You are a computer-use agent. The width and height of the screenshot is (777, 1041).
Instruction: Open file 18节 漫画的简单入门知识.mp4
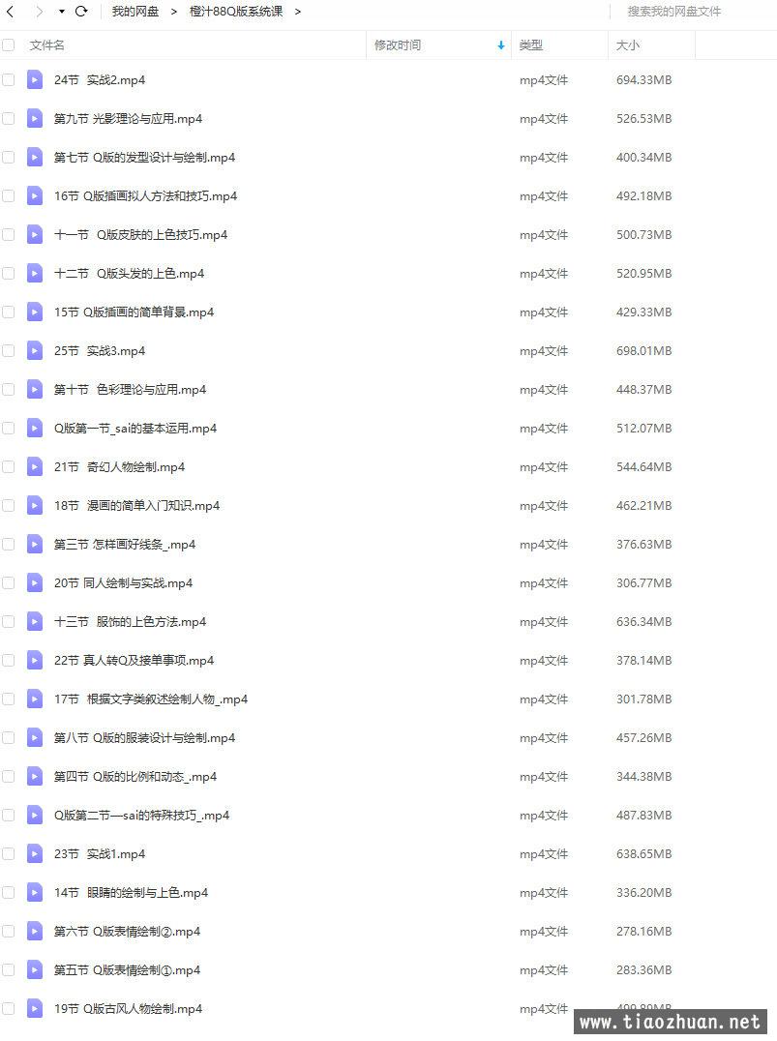click(x=136, y=505)
